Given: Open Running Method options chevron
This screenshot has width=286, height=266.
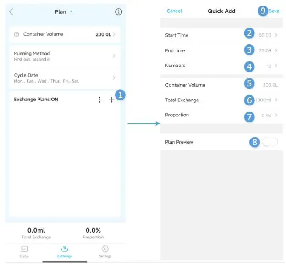Looking at the screenshot, I should point(114,56).
